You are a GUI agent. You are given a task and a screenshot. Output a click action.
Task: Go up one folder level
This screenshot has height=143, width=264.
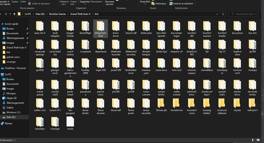(14, 14)
